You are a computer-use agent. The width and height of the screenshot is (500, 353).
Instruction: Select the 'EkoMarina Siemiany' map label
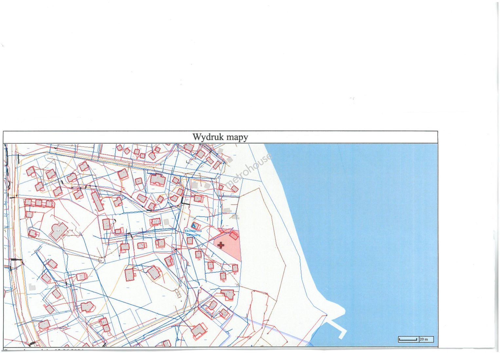click(194, 232)
